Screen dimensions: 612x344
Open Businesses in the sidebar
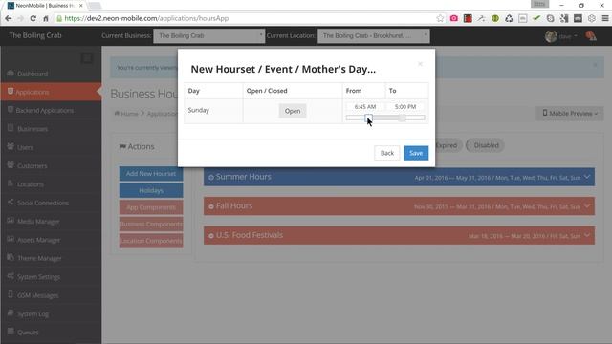coord(51,129)
